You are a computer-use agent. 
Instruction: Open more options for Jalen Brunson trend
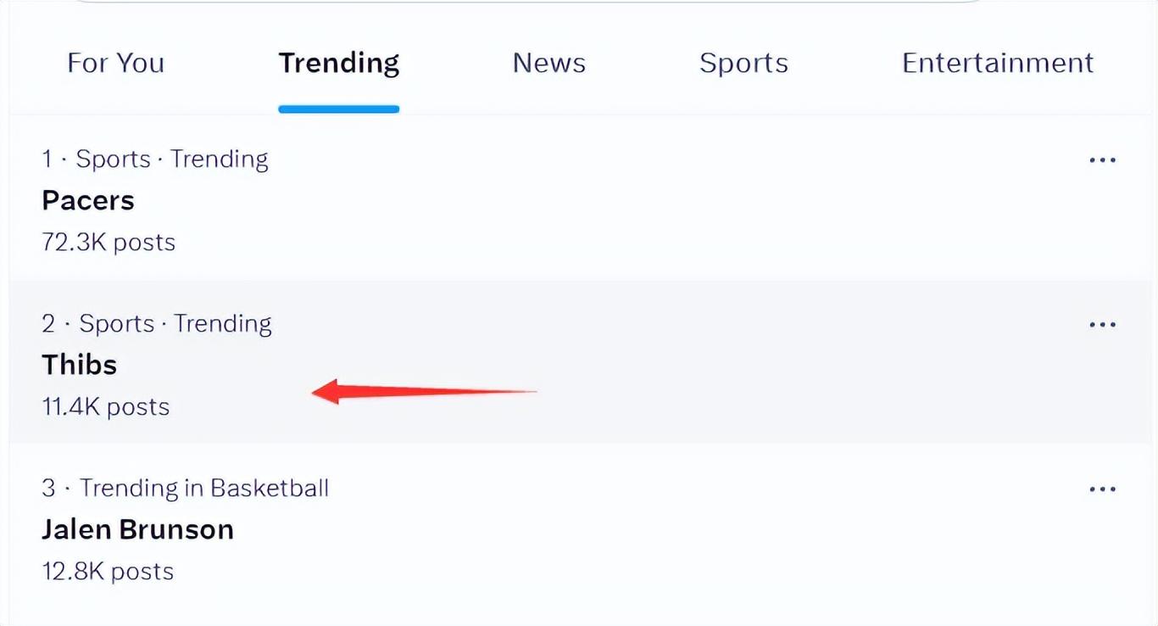[x=1102, y=489]
